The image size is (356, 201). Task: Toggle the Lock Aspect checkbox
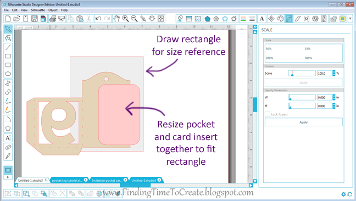268,114
